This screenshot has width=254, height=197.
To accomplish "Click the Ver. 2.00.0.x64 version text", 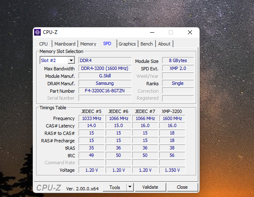I will coord(82,189).
